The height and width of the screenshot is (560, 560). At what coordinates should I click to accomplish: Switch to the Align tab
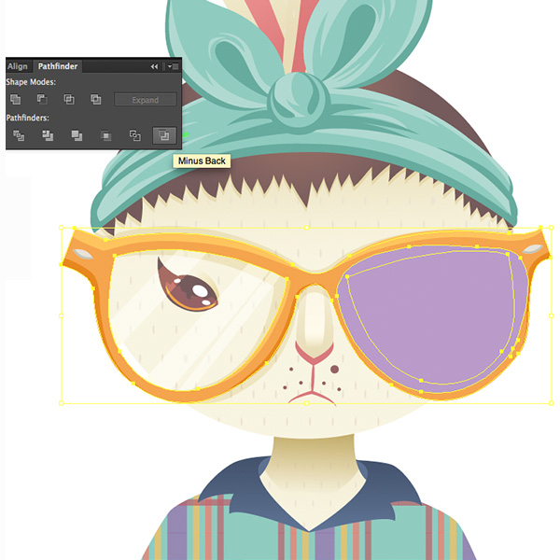18,66
